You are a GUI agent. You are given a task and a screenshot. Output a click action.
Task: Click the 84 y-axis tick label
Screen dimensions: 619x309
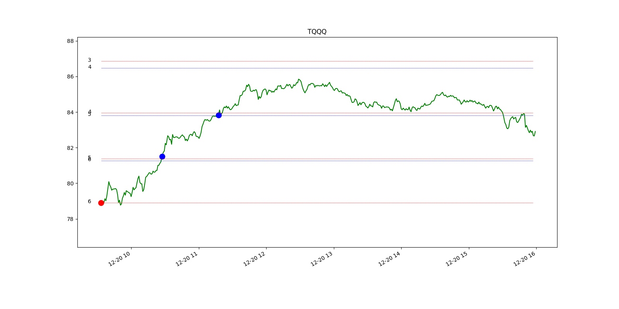[x=70, y=112]
